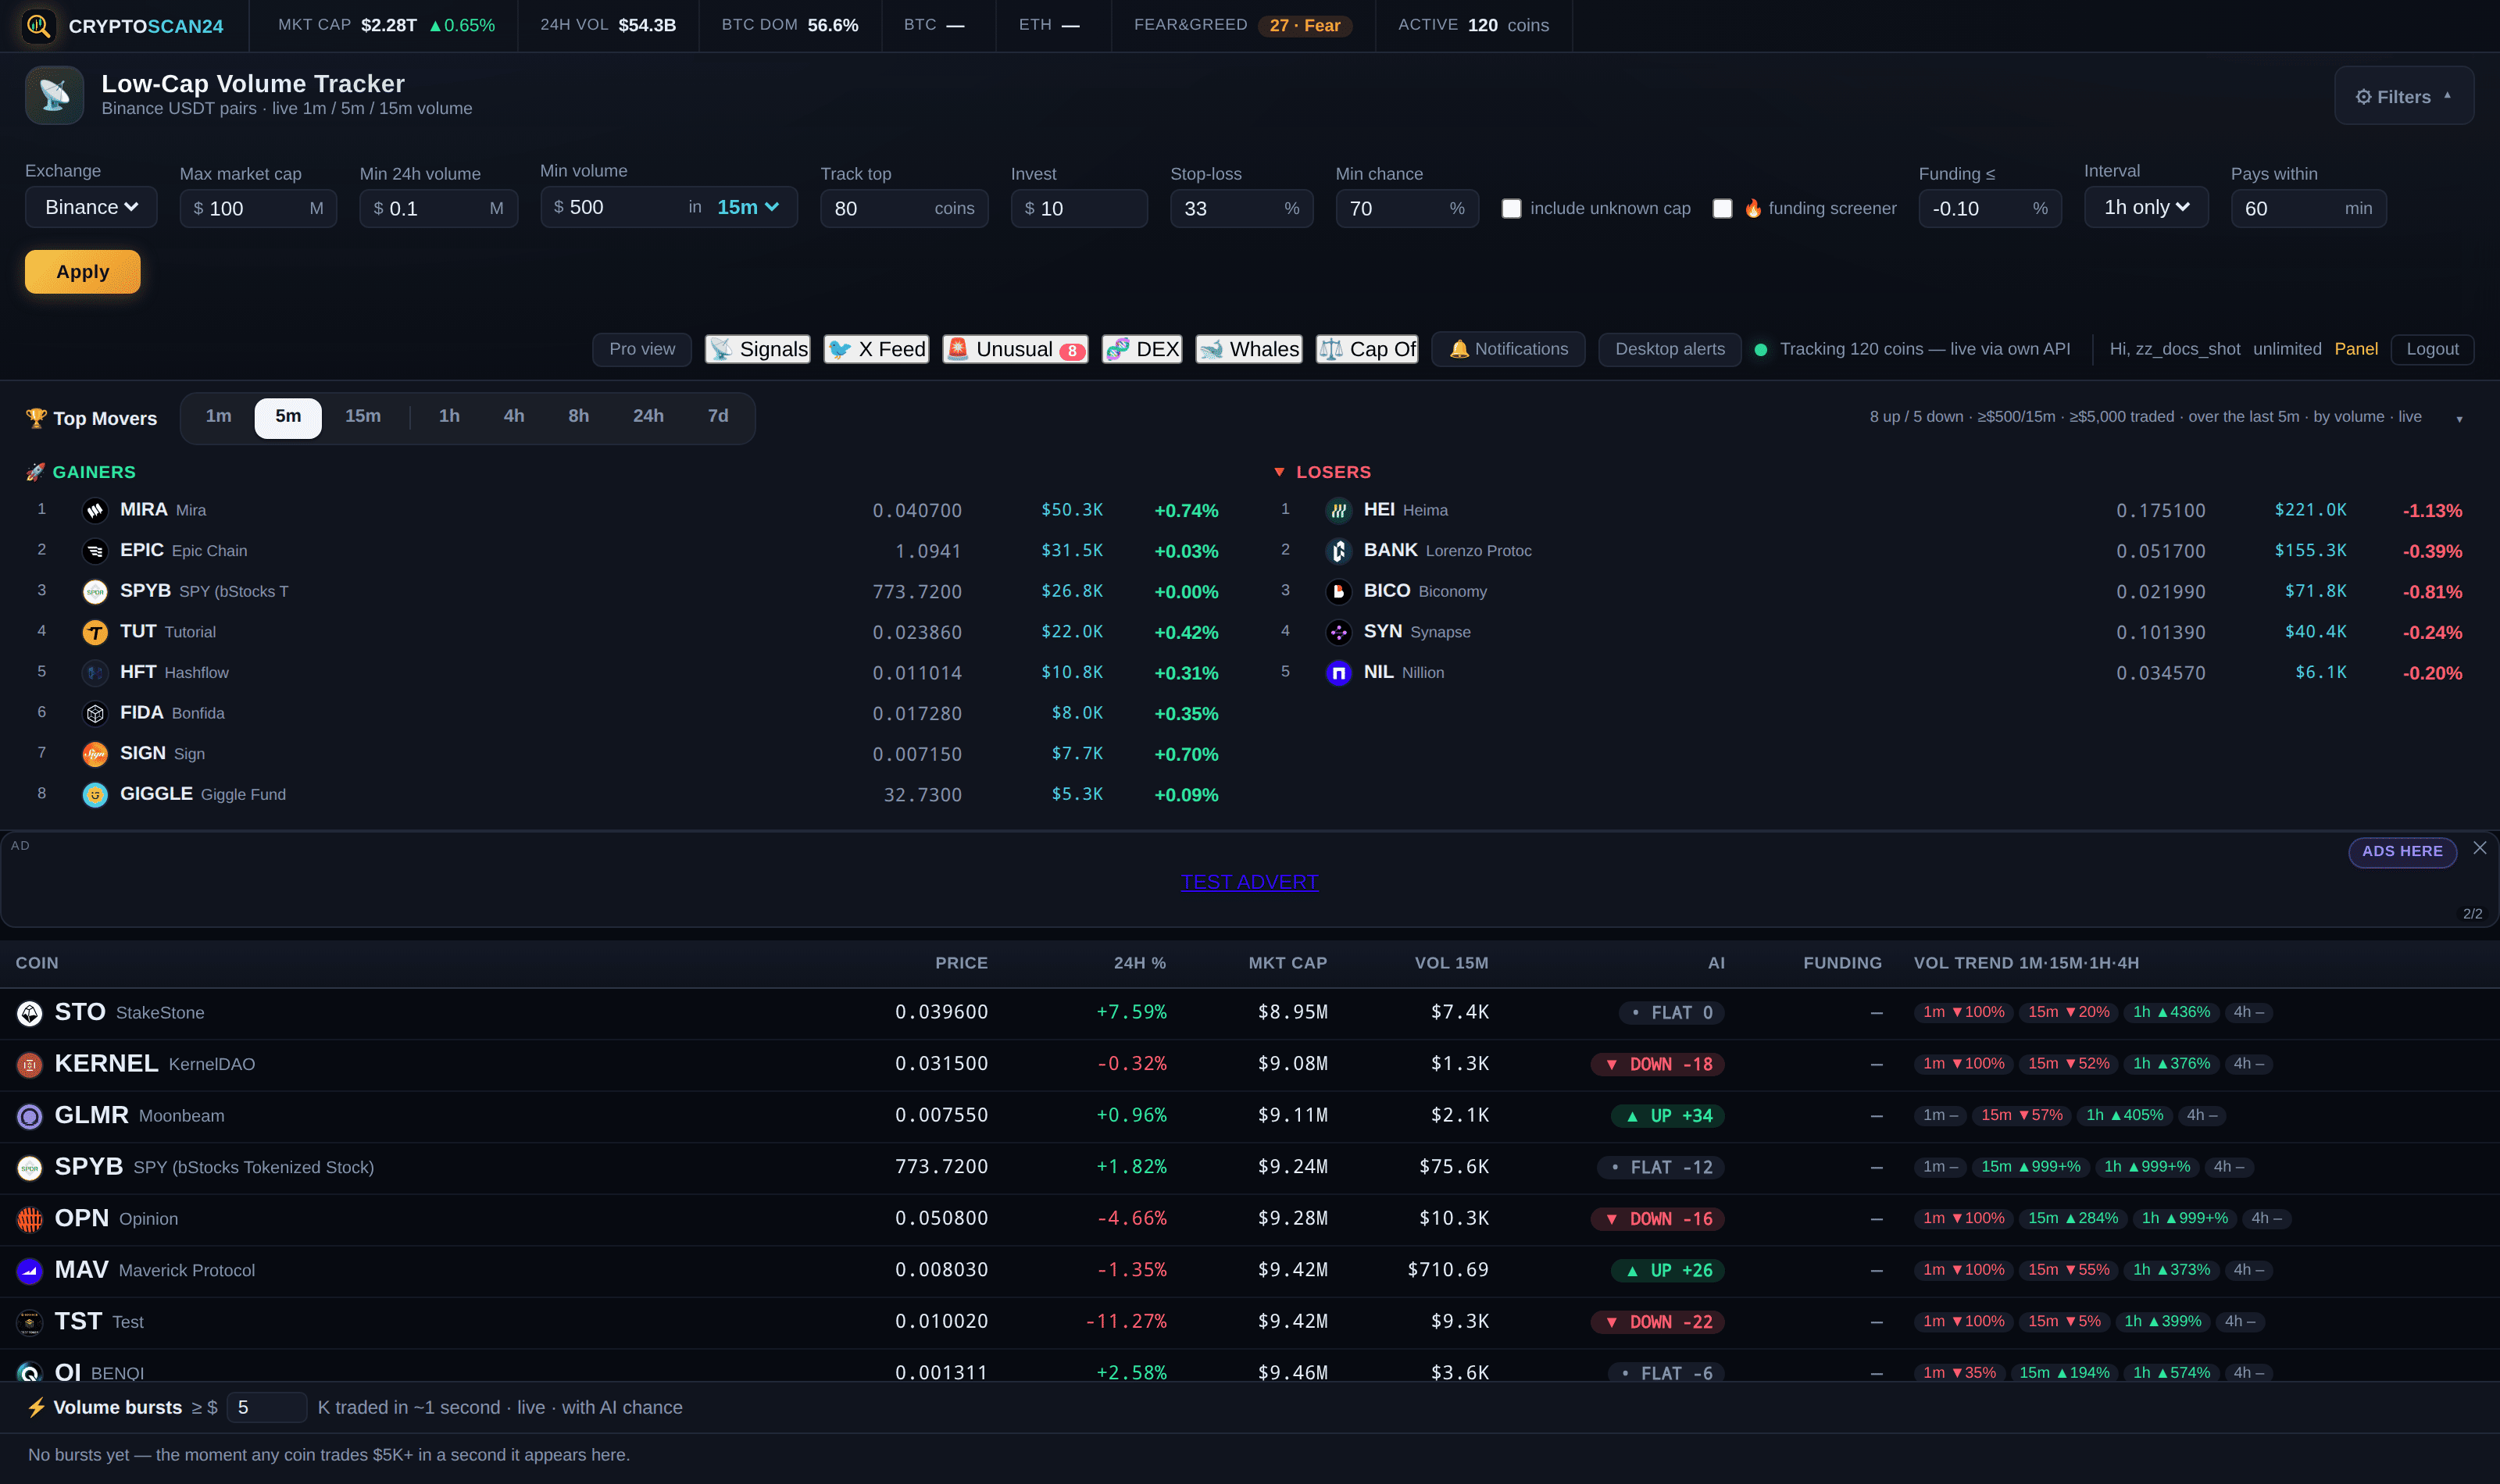The image size is (2500, 1484).
Task: Click the HFT coin icon
Action: click(95, 673)
